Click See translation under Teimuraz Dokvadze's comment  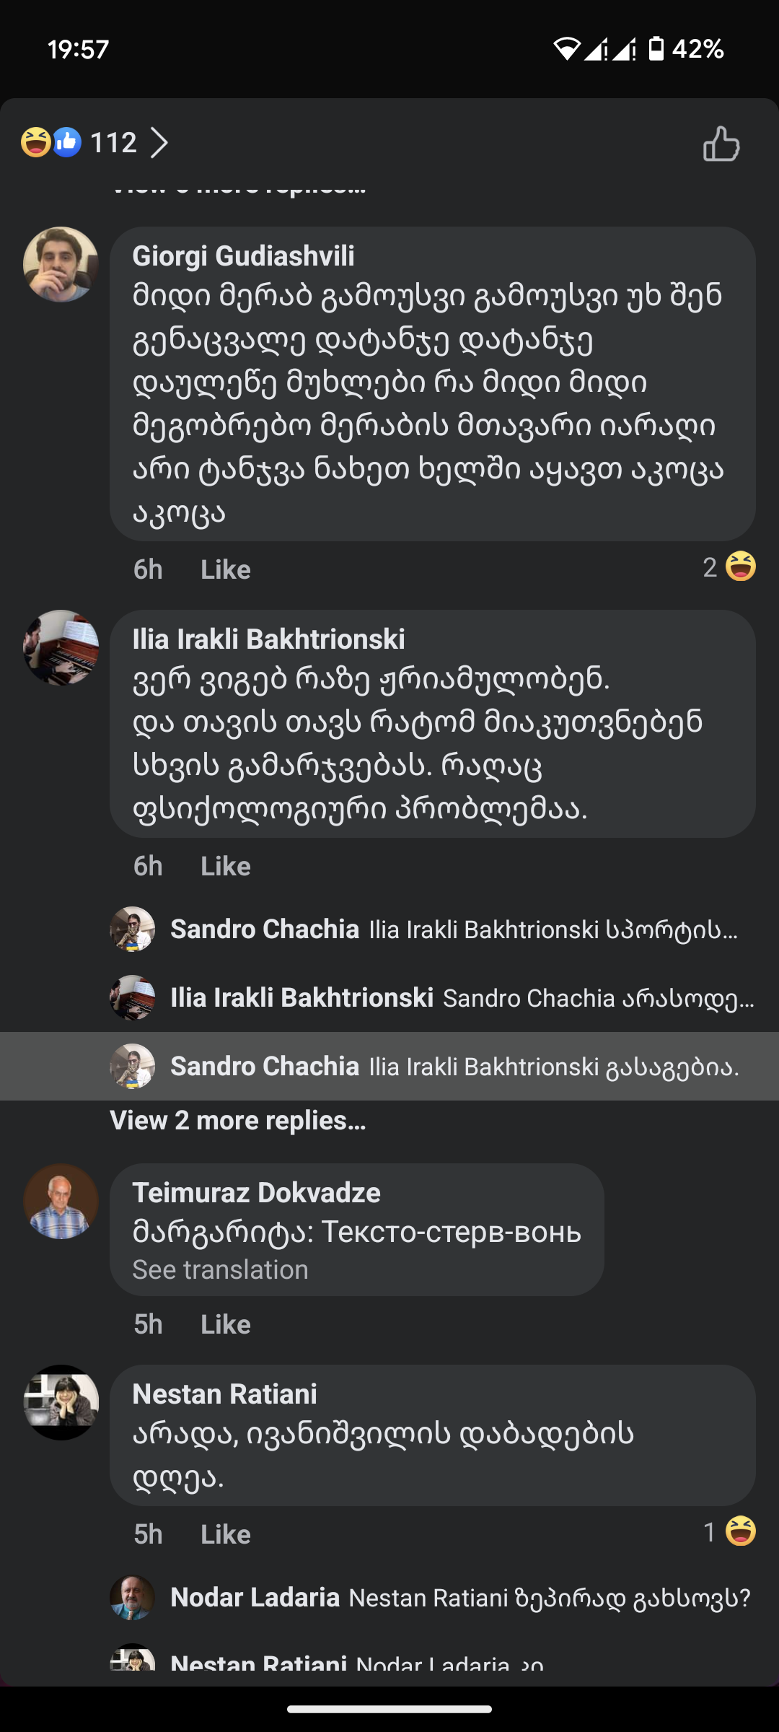220,1270
